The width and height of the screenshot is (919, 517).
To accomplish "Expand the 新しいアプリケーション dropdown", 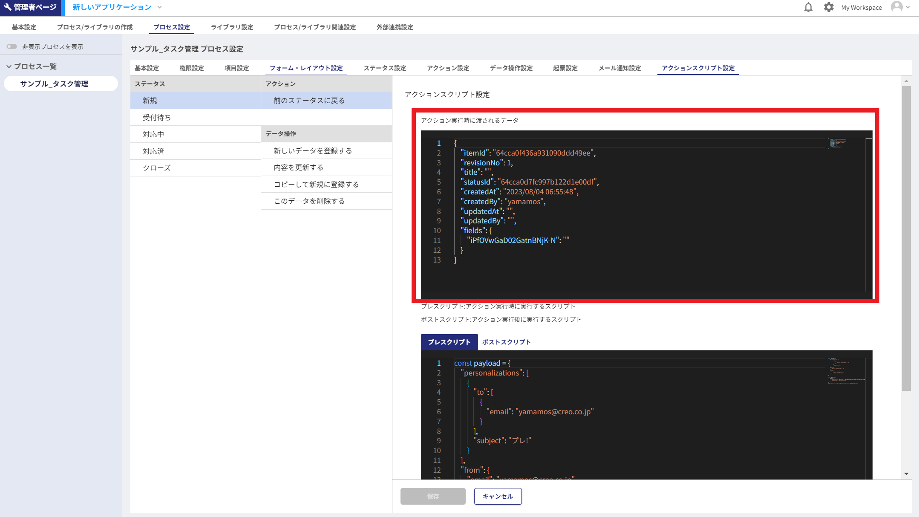I will pyautogui.click(x=160, y=7).
